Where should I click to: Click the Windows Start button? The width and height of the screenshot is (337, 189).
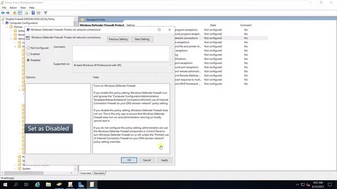pyautogui.click(x=5, y=184)
